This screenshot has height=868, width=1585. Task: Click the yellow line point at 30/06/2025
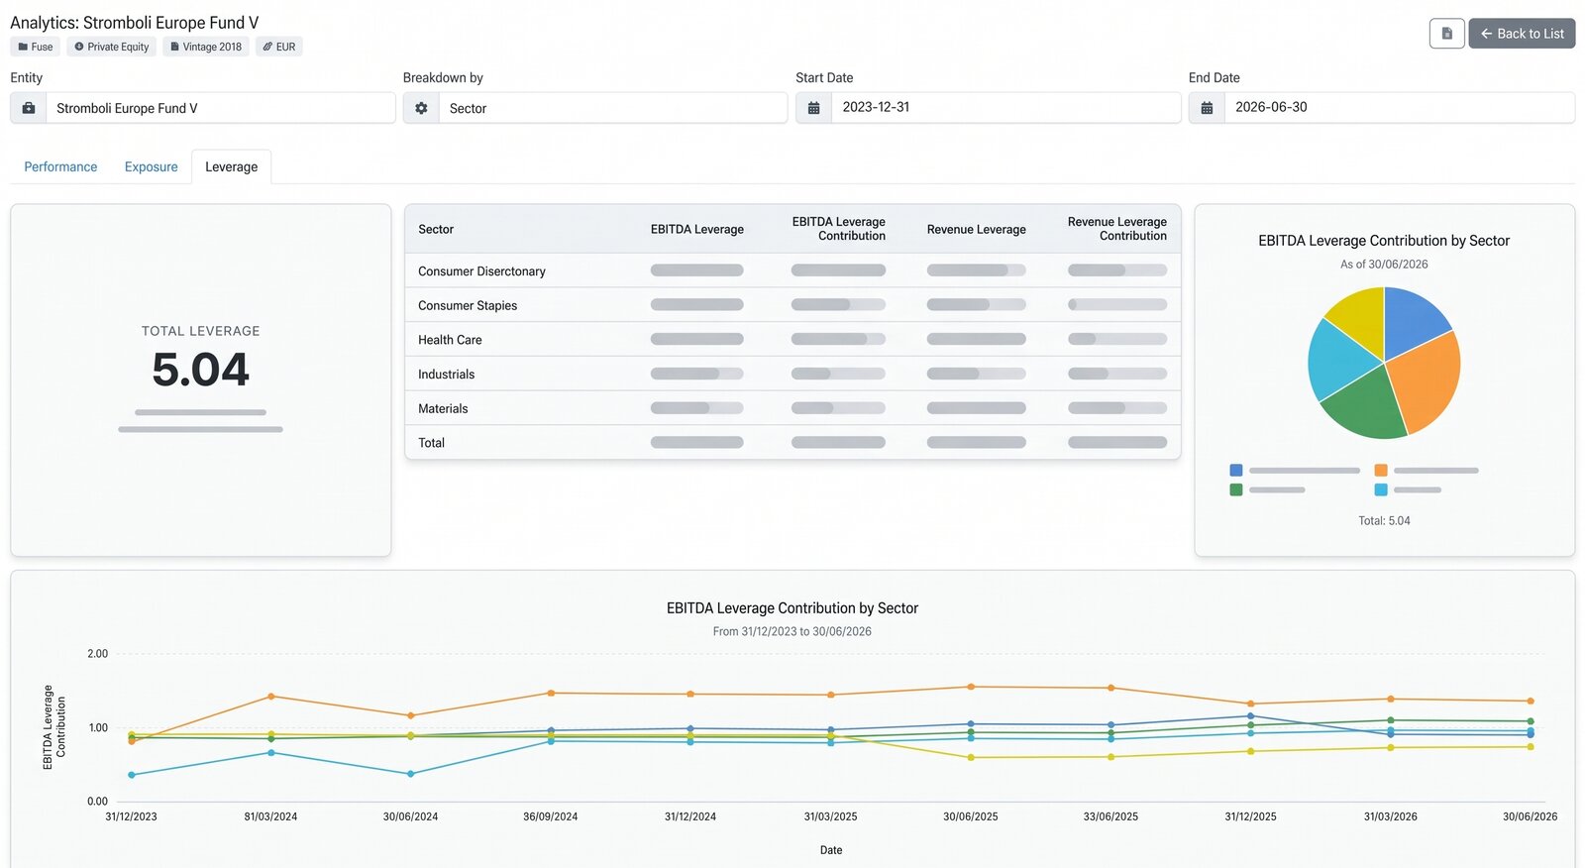point(971,758)
